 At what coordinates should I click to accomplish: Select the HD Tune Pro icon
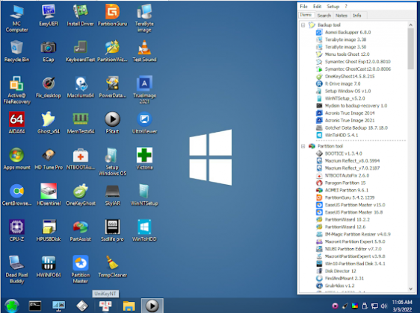pyautogui.click(x=49, y=159)
